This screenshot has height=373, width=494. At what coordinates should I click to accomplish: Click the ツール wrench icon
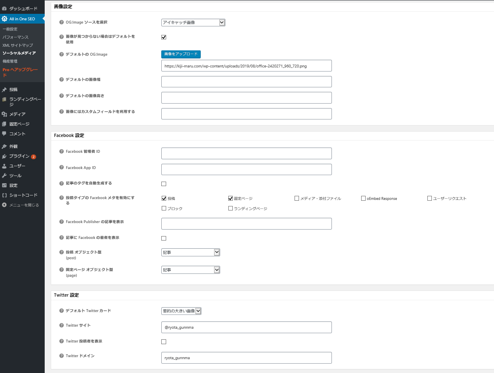[4, 176]
